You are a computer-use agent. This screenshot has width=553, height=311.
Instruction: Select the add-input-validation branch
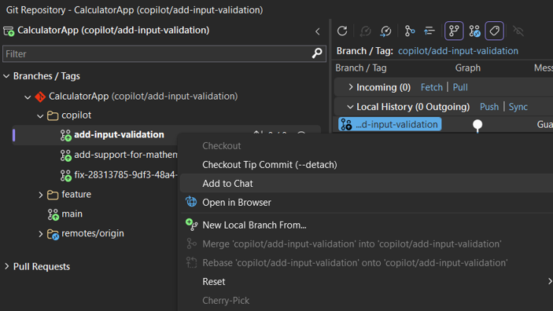pyautogui.click(x=119, y=134)
